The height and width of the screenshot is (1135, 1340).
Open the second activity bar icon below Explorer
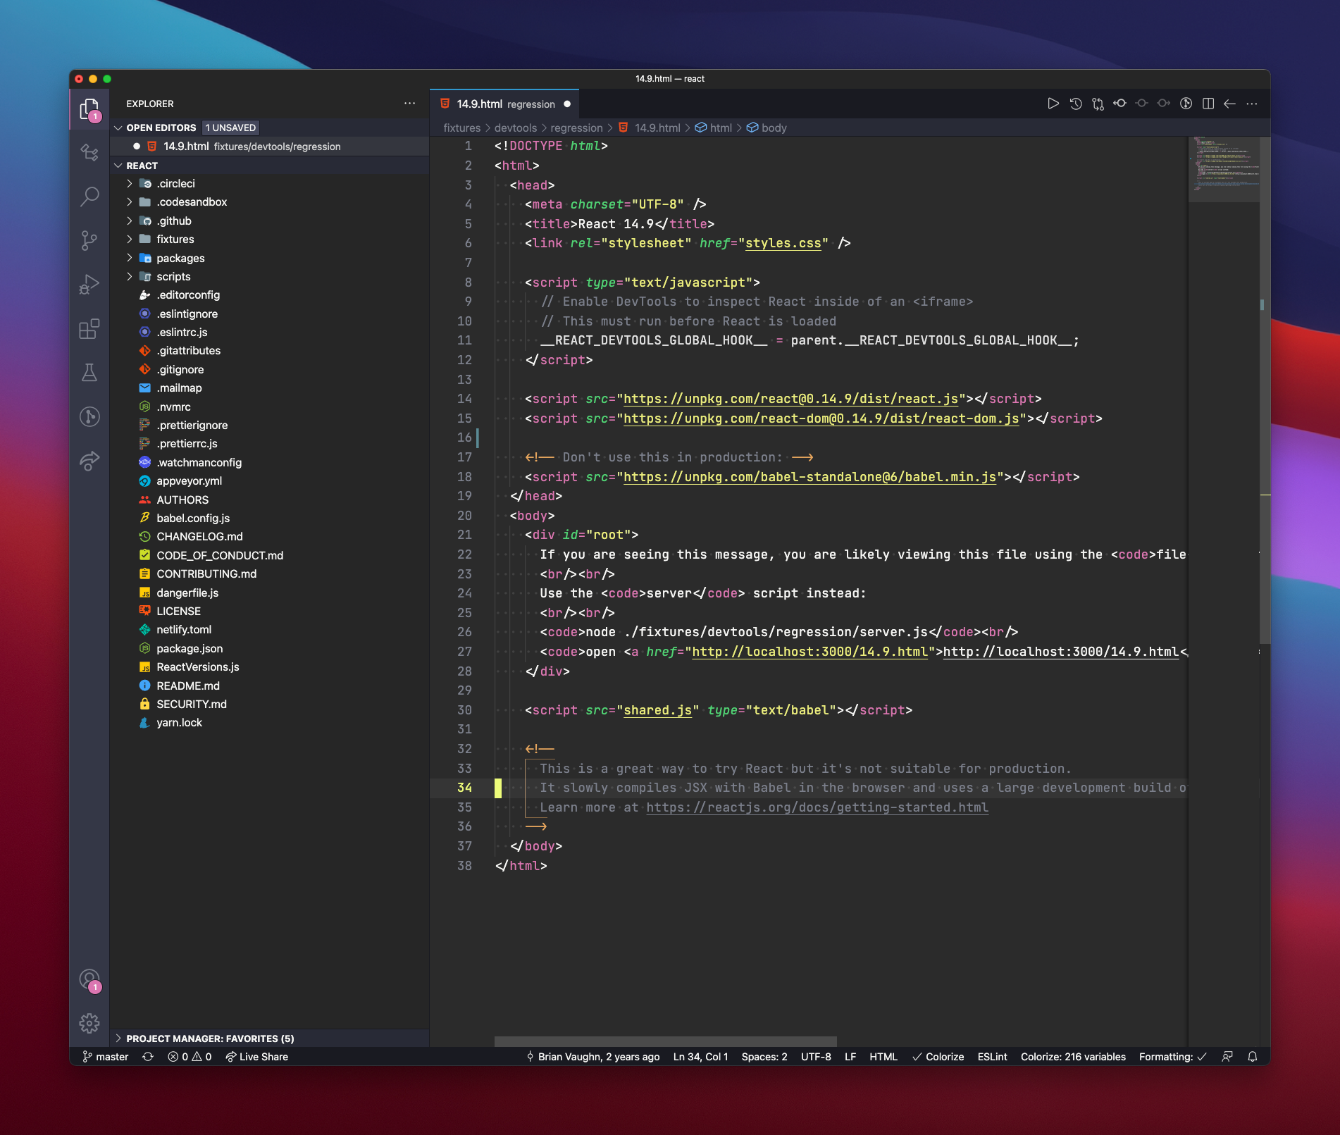(x=89, y=153)
